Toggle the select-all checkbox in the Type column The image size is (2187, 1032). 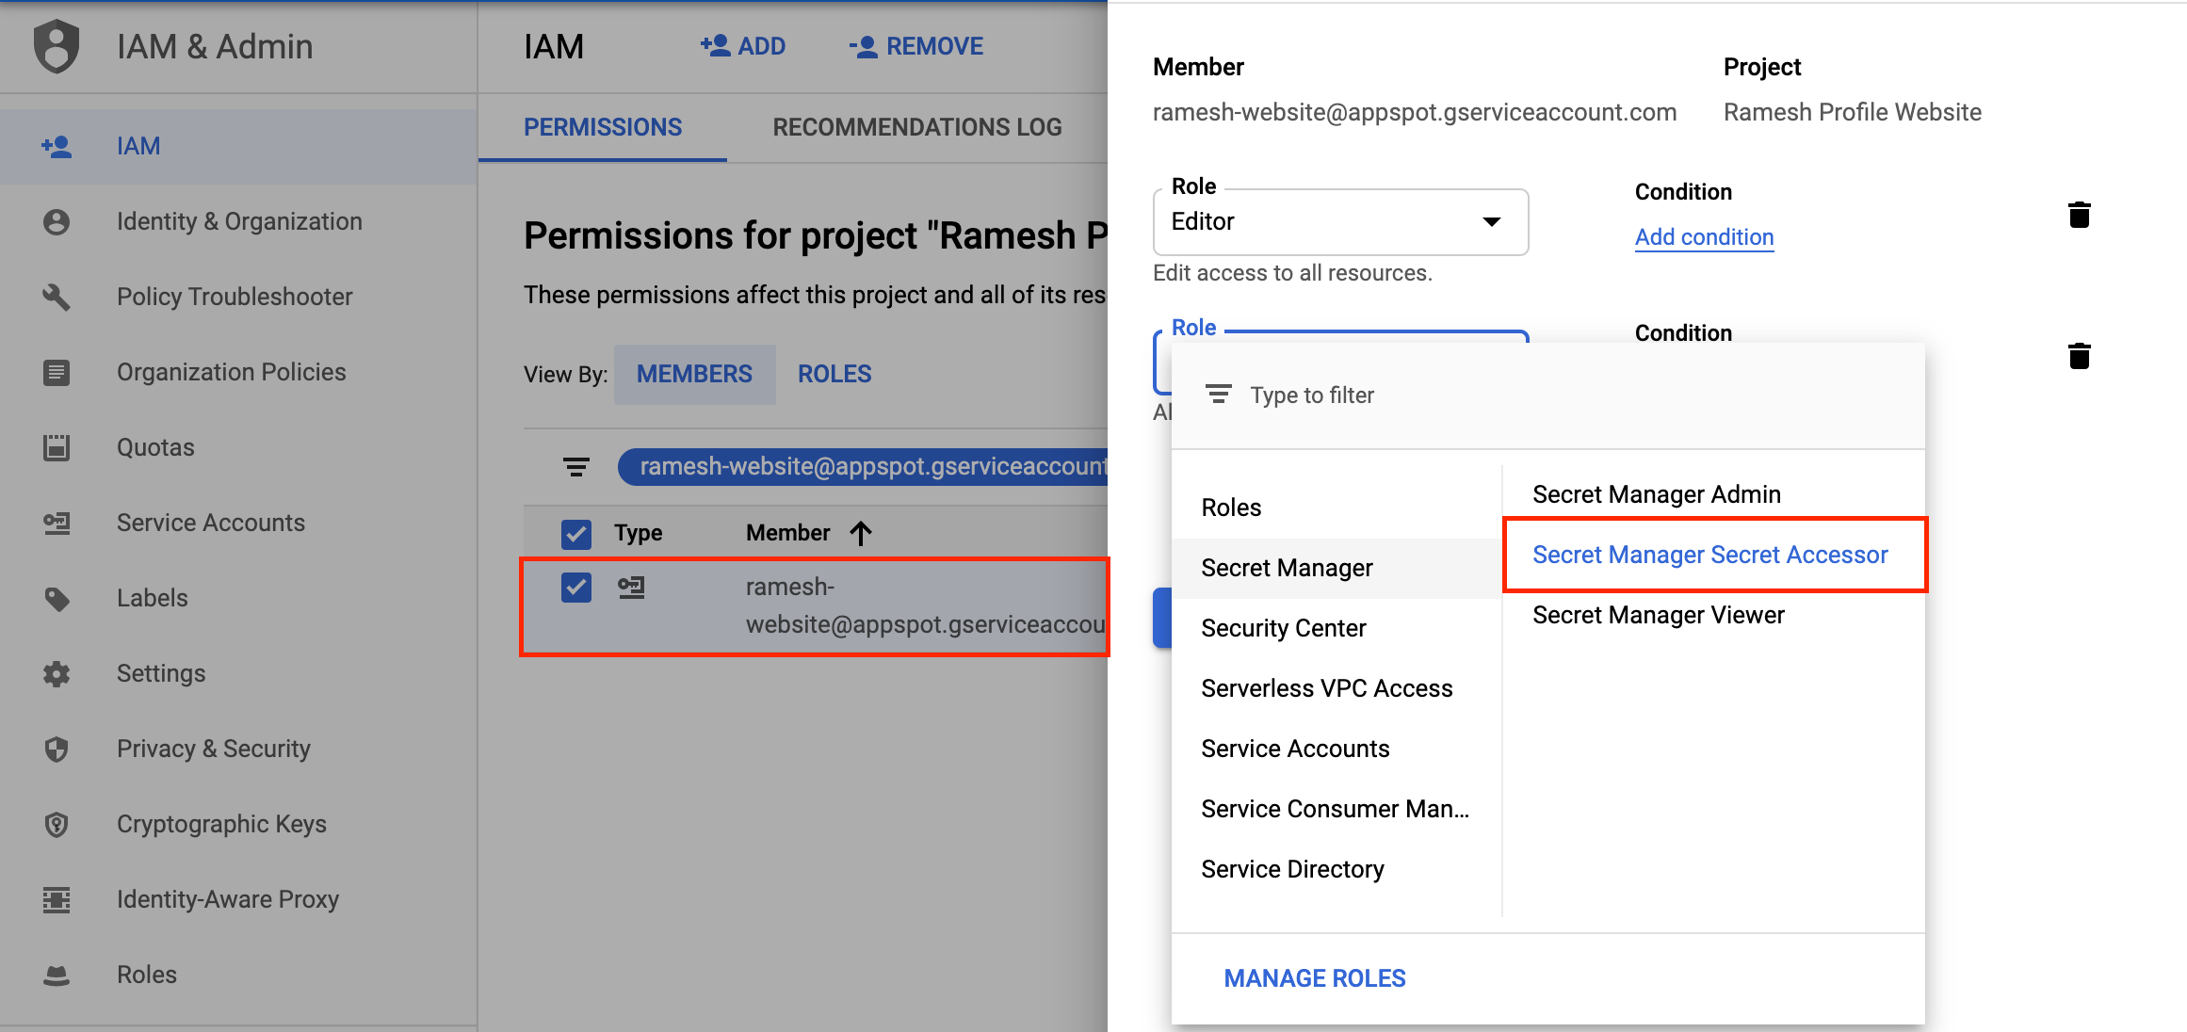coord(575,534)
